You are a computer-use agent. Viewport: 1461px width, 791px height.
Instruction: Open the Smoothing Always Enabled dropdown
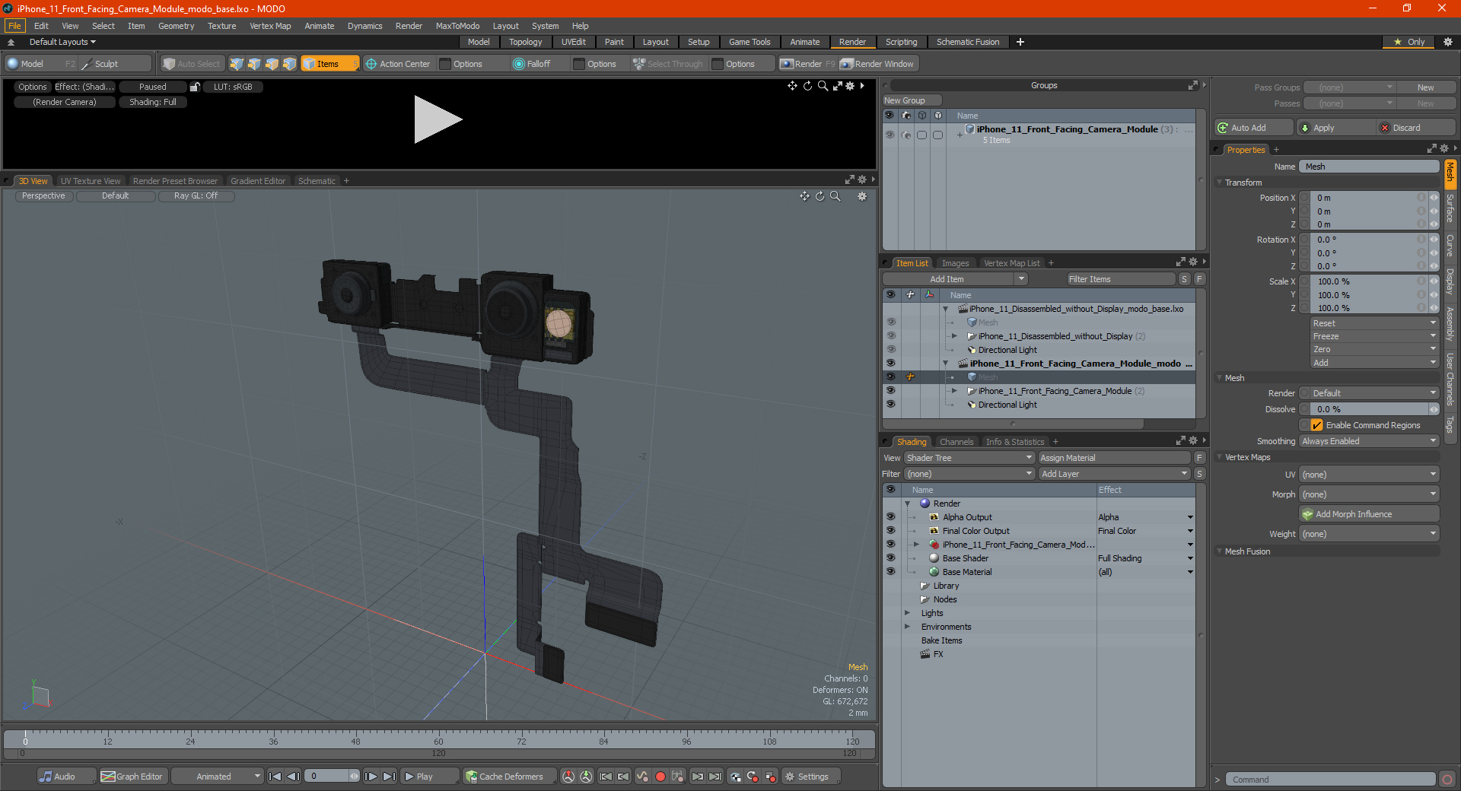coord(1368,441)
